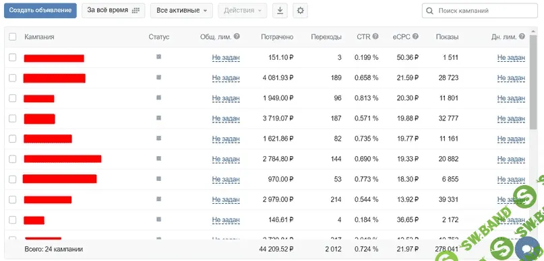Check the campaign row with 1 949.00 ₽ spent

13,98
